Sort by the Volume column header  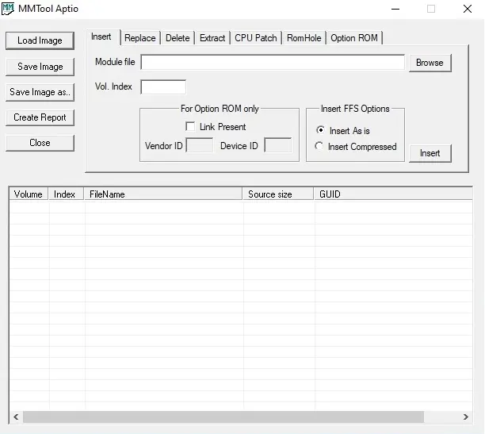click(x=29, y=194)
